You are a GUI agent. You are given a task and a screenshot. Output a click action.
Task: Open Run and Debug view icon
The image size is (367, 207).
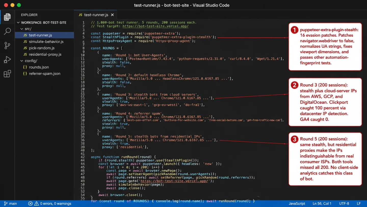coord(7,59)
